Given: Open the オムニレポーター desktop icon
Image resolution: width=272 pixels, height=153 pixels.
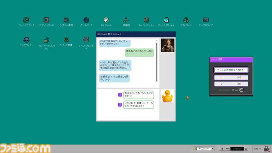Looking at the screenshot, I should click(x=146, y=22).
